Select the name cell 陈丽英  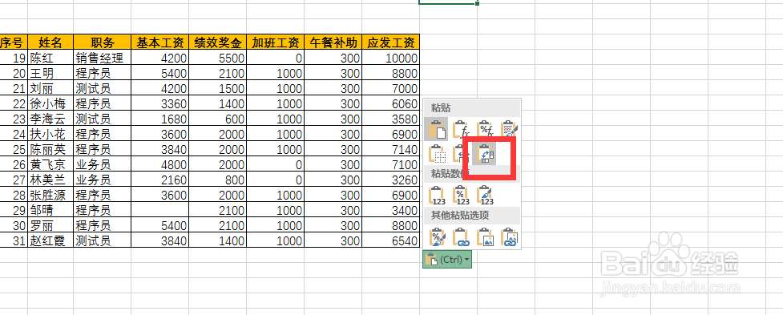point(50,149)
